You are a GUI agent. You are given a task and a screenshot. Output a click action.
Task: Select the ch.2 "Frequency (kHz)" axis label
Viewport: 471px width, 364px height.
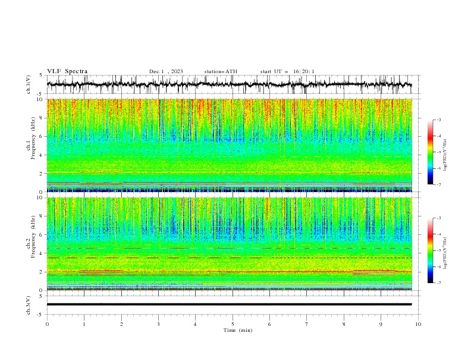33,237
